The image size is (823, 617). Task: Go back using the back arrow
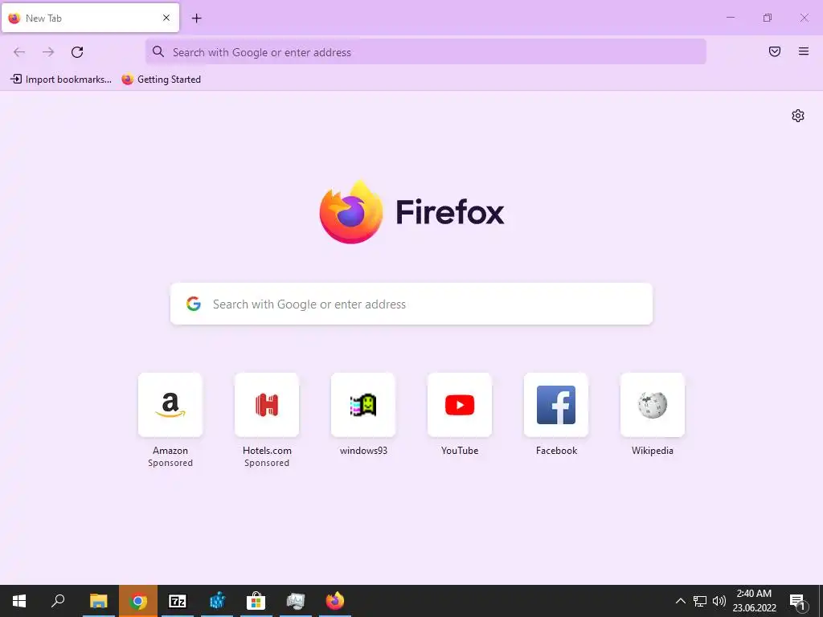tap(19, 52)
